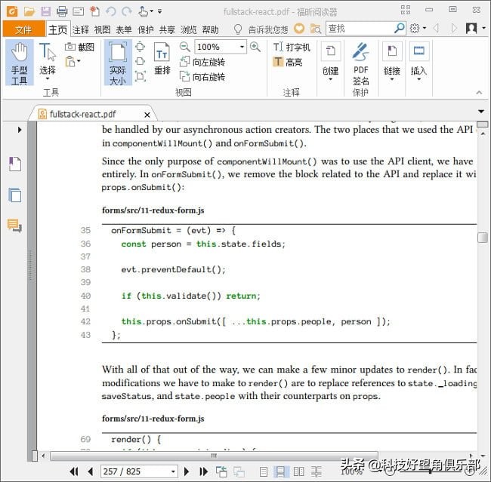Fit width view icon in ribbon

click(x=140, y=61)
